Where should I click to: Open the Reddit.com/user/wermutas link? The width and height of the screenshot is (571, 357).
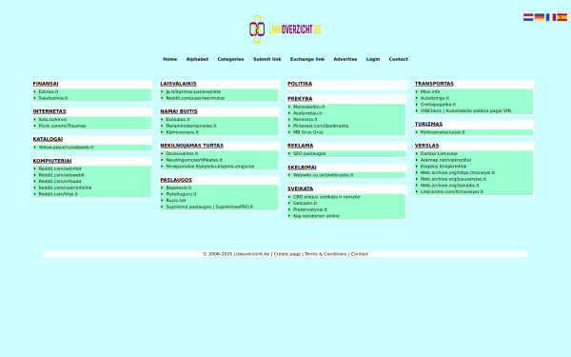(x=195, y=98)
